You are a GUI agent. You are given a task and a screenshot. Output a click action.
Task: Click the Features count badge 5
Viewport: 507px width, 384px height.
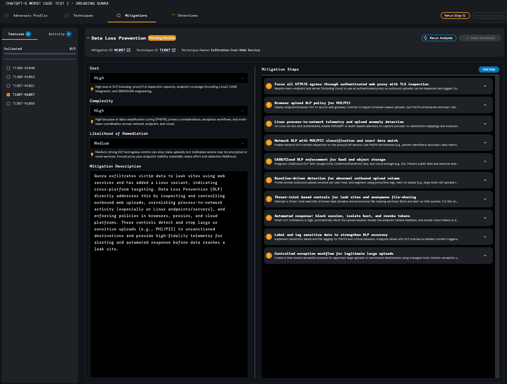click(x=28, y=34)
